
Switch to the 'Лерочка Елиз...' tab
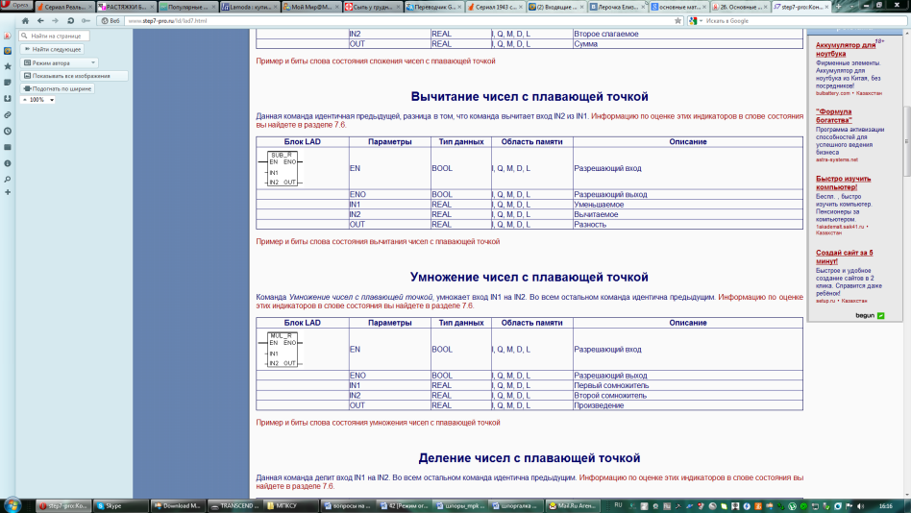[618, 7]
